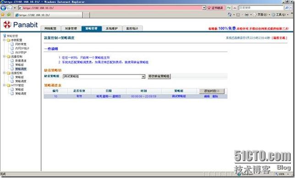Open the 页面(P) Page menu
The height and width of the screenshot is (178, 295).
click(262, 15)
